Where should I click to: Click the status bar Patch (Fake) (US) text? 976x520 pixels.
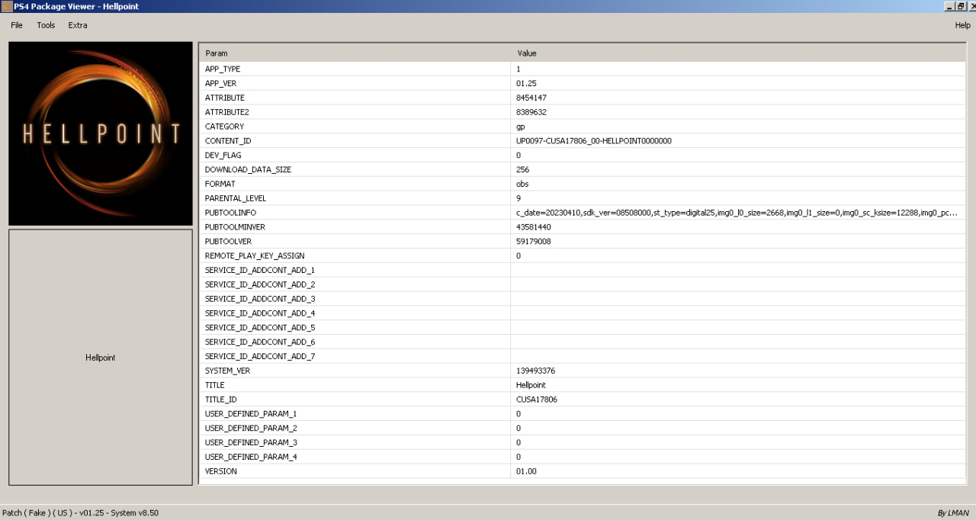[80, 513]
